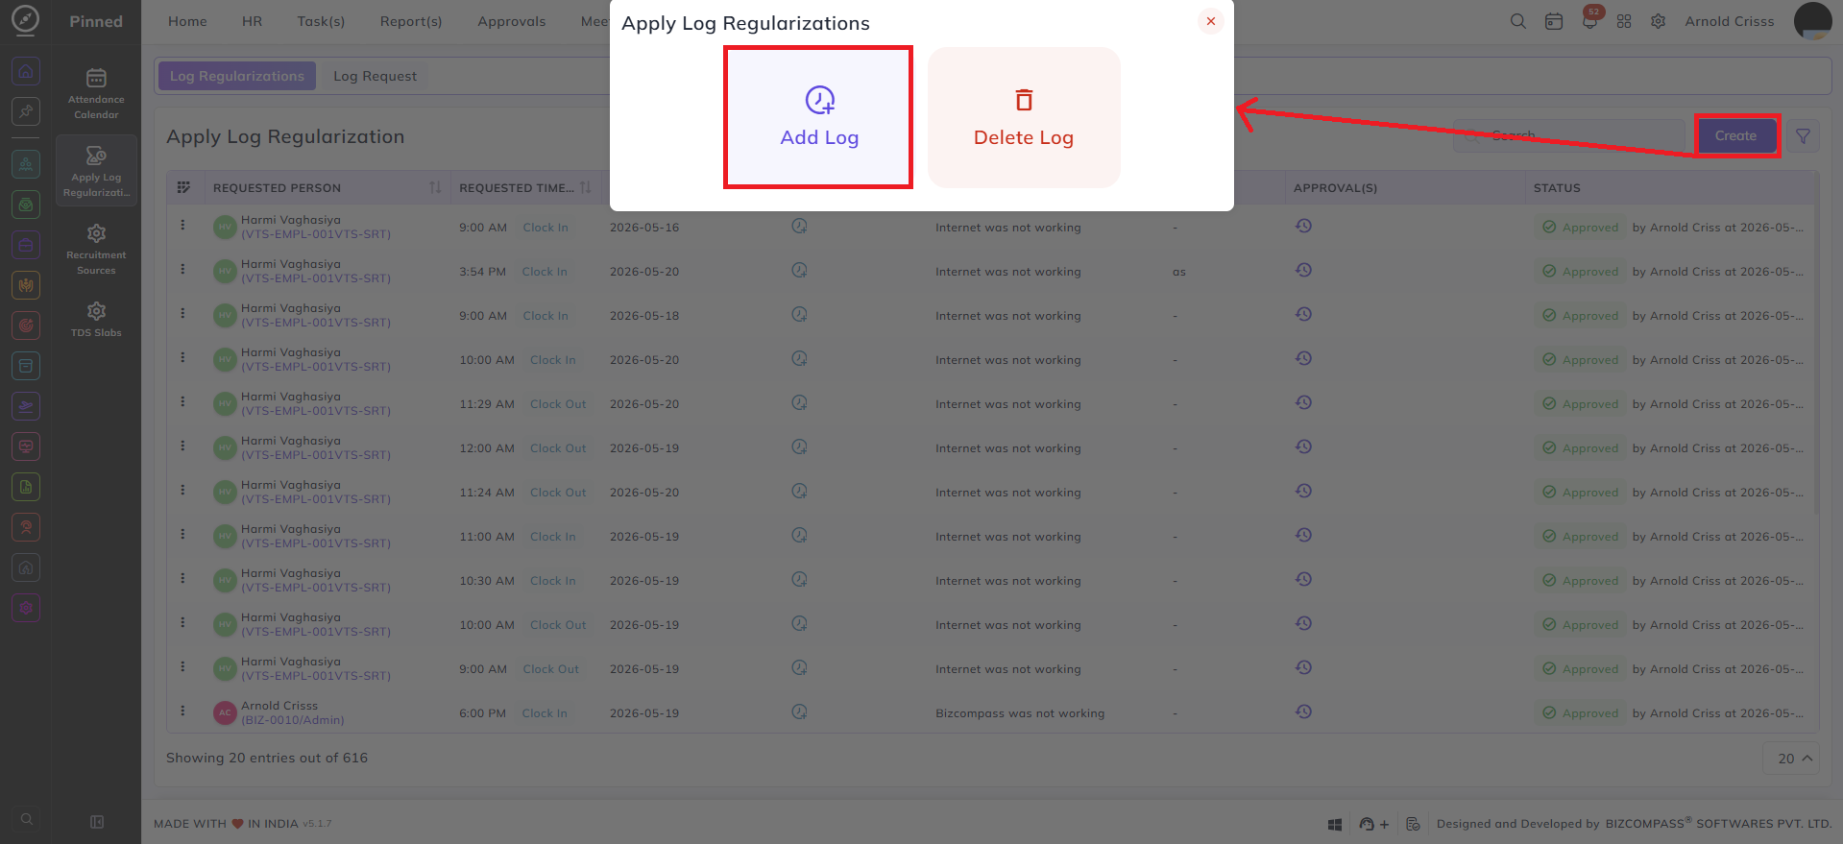Open Apply Log Regularization pinned item
The image size is (1843, 844).
tap(96, 171)
